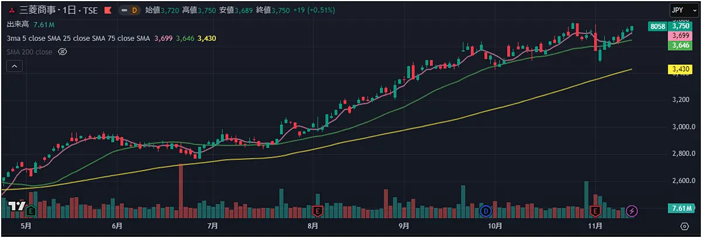Viewport: 702px width, 238px height.
Task: Click the 三菱商事 symbol title
Action: pos(38,10)
